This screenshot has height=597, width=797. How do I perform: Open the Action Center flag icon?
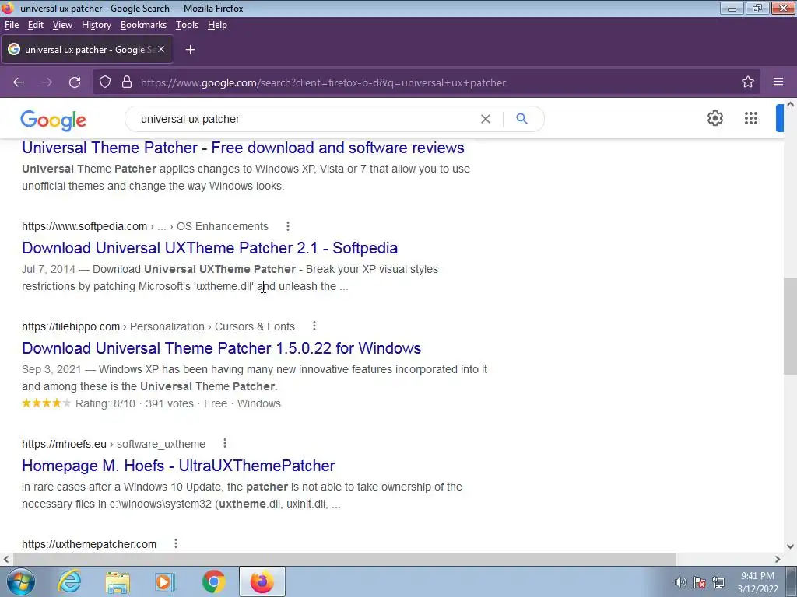point(700,582)
